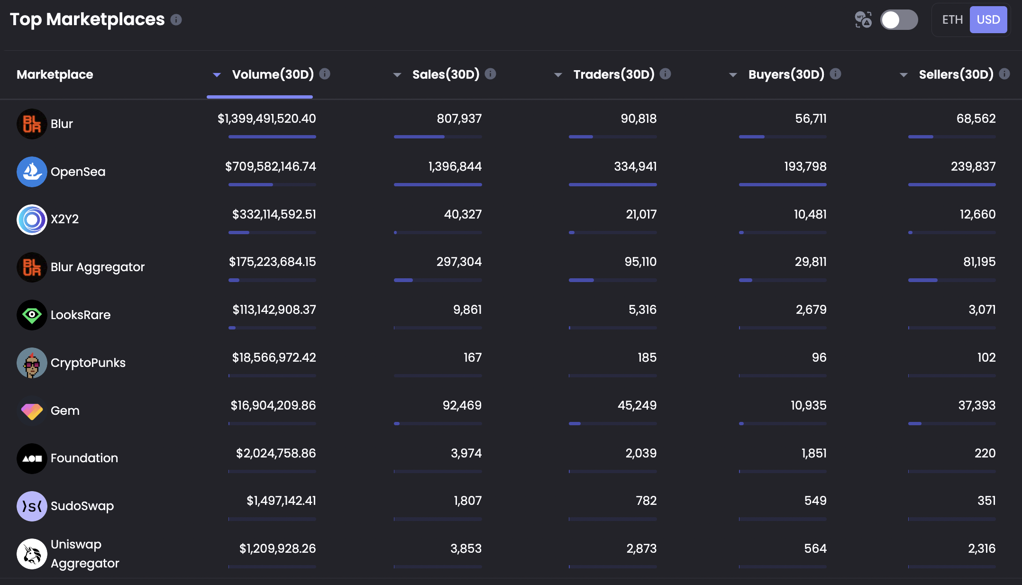Toggle the NFT wash-trade filter switch
The width and height of the screenshot is (1022, 585).
click(899, 20)
